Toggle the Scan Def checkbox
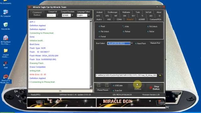The width and height of the screenshot is (201, 113). point(113,90)
